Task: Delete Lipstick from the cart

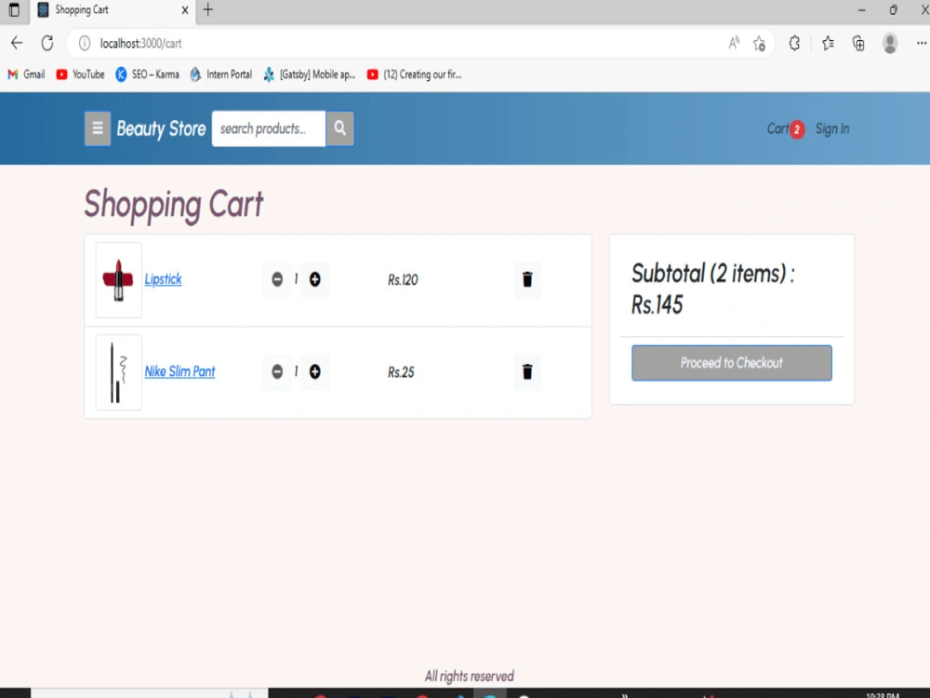Action: (527, 279)
